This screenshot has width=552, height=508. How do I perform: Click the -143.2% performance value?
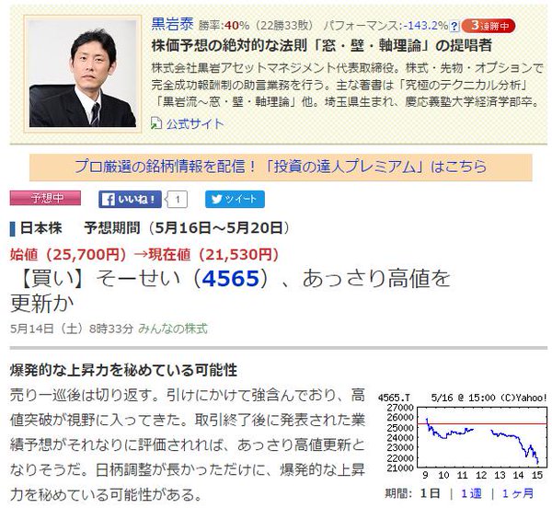426,26
